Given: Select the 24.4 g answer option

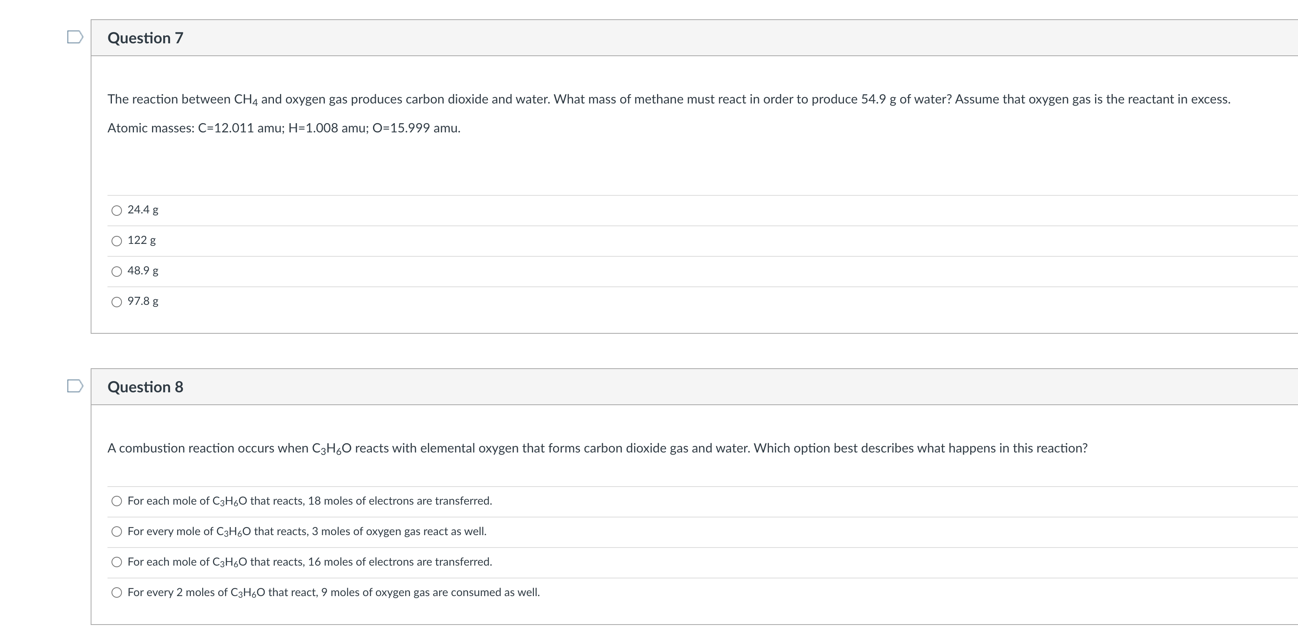Looking at the screenshot, I should click(116, 211).
